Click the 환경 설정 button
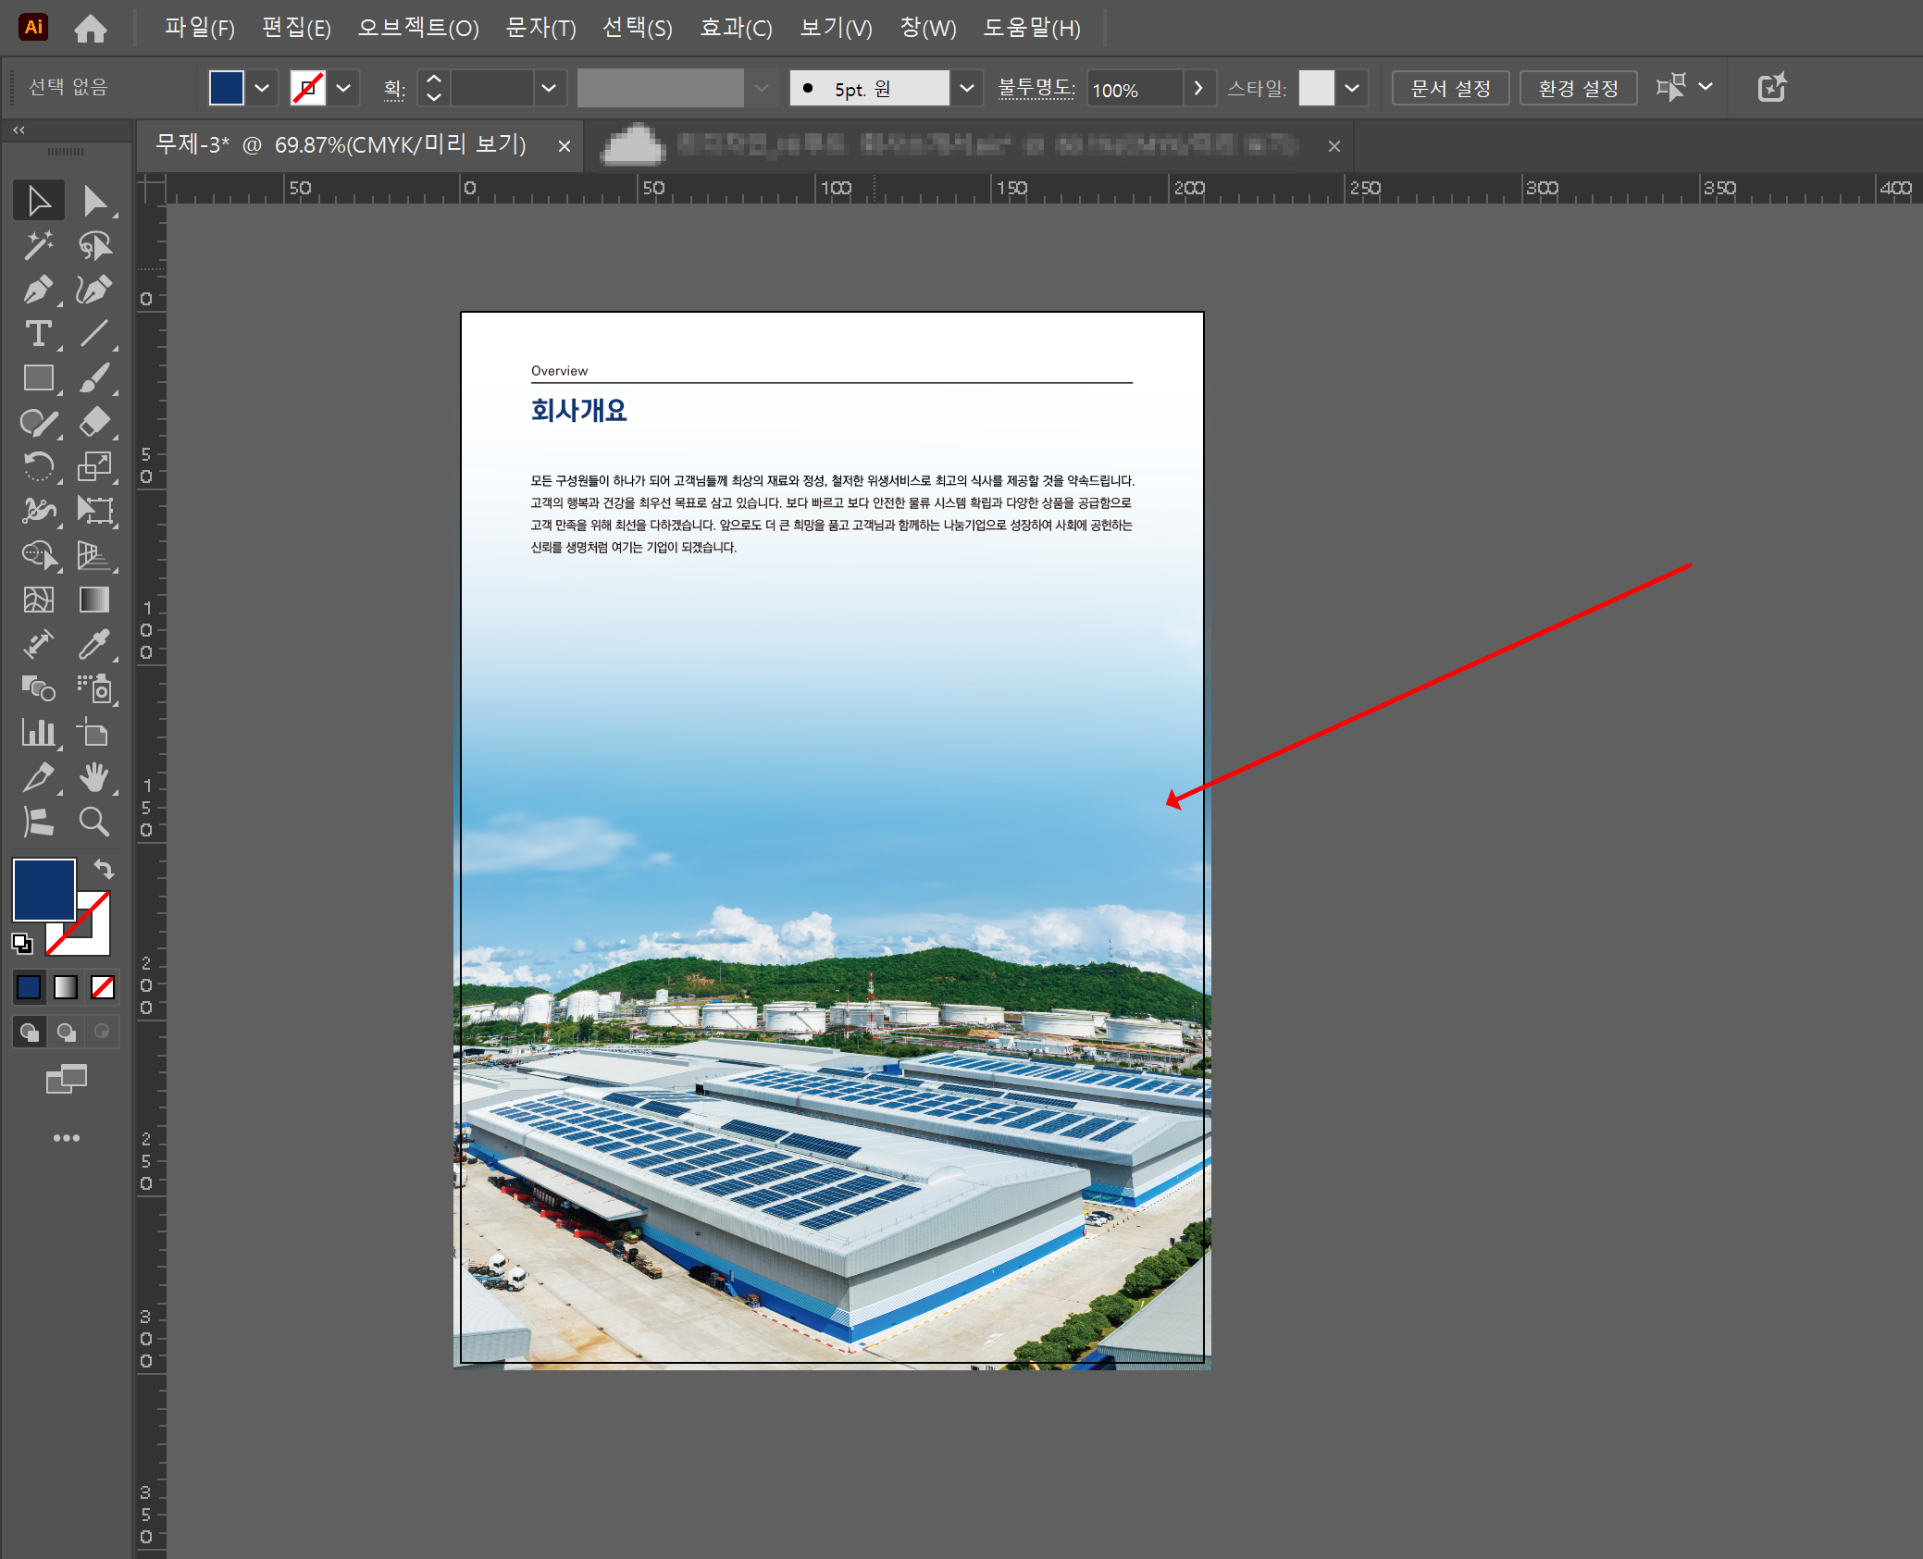The height and width of the screenshot is (1559, 1923). pos(1578,89)
